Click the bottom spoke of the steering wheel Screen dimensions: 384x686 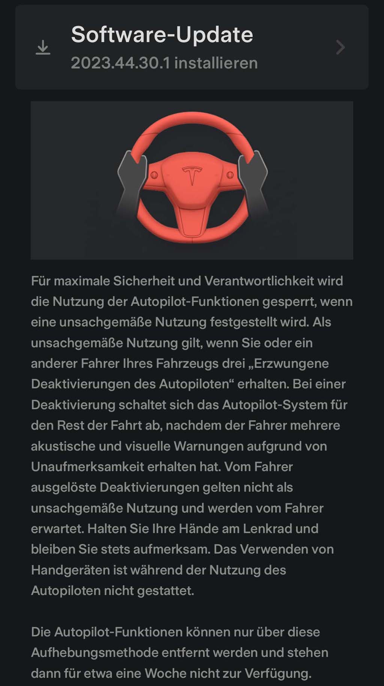(192, 222)
